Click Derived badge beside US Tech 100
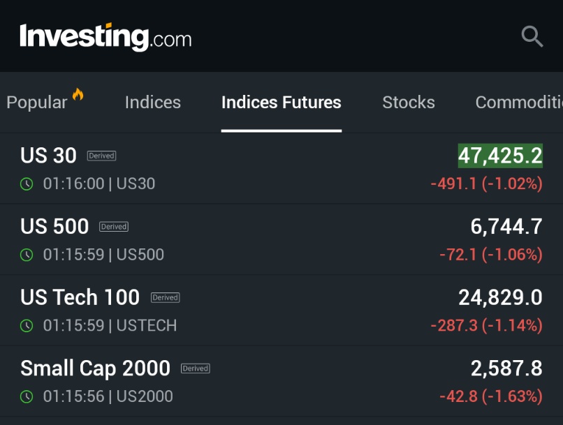563x425 pixels. [165, 297]
